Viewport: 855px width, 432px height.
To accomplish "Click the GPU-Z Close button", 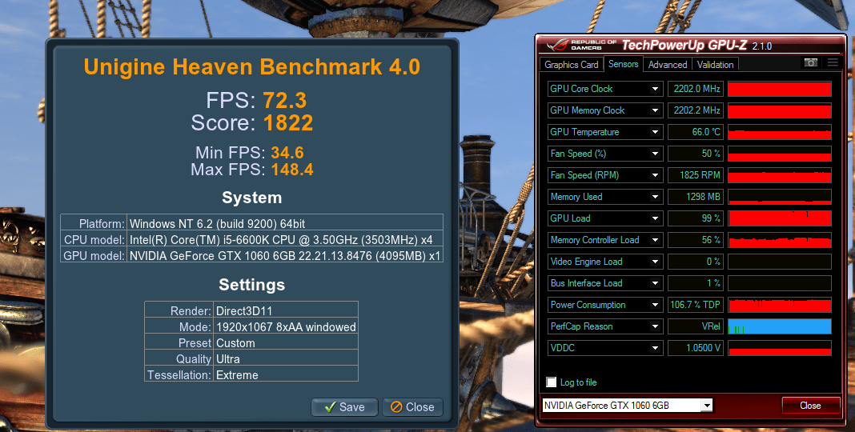I will (x=810, y=406).
